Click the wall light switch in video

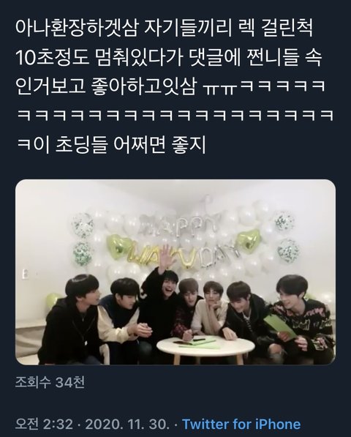pyautogui.click(x=23, y=274)
